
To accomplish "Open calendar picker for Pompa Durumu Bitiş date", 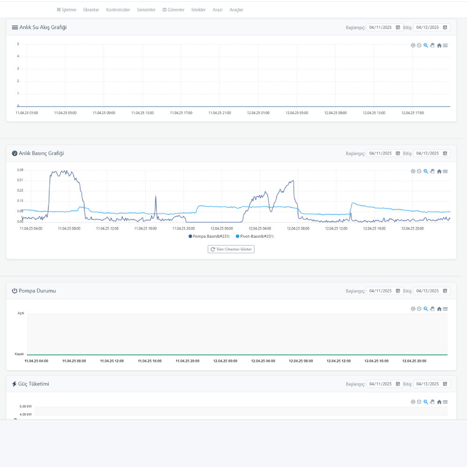I will point(445,291).
